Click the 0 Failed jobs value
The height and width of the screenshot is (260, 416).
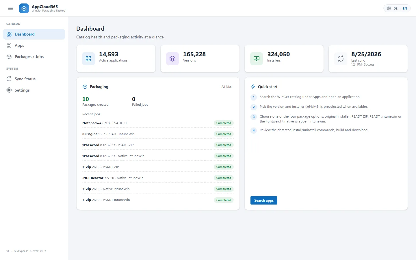[134, 99]
